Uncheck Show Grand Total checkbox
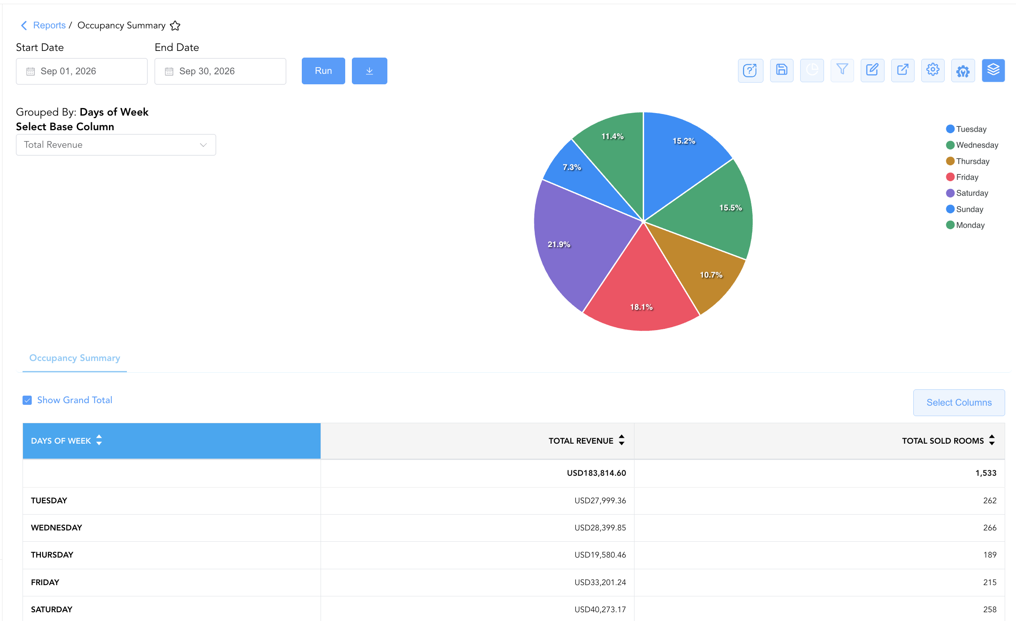The image size is (1016, 621). tap(27, 400)
